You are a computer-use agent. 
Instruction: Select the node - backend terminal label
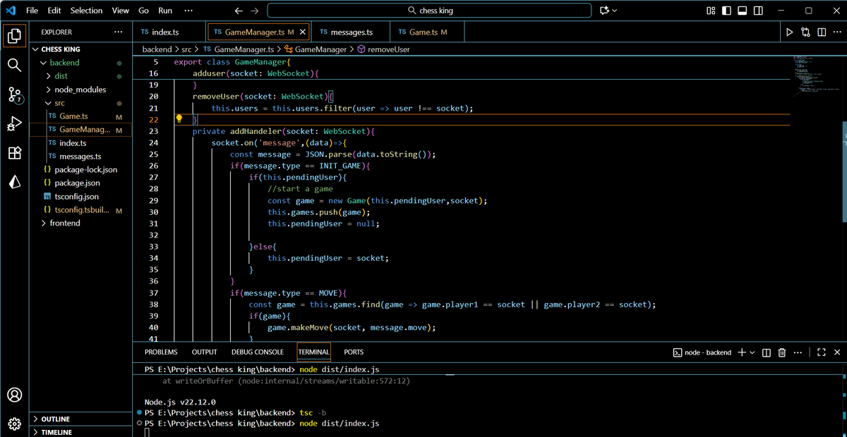pos(702,352)
